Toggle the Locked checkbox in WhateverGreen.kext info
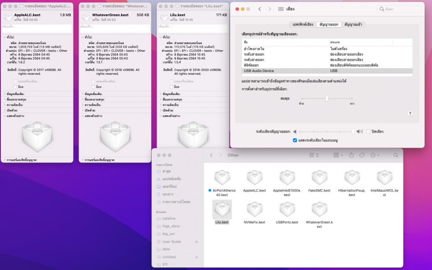 pyautogui.click(x=93, y=87)
